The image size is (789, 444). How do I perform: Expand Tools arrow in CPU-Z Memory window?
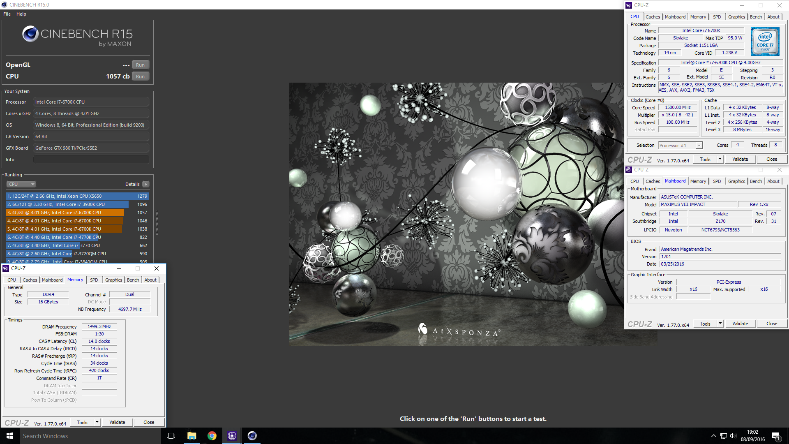97,422
